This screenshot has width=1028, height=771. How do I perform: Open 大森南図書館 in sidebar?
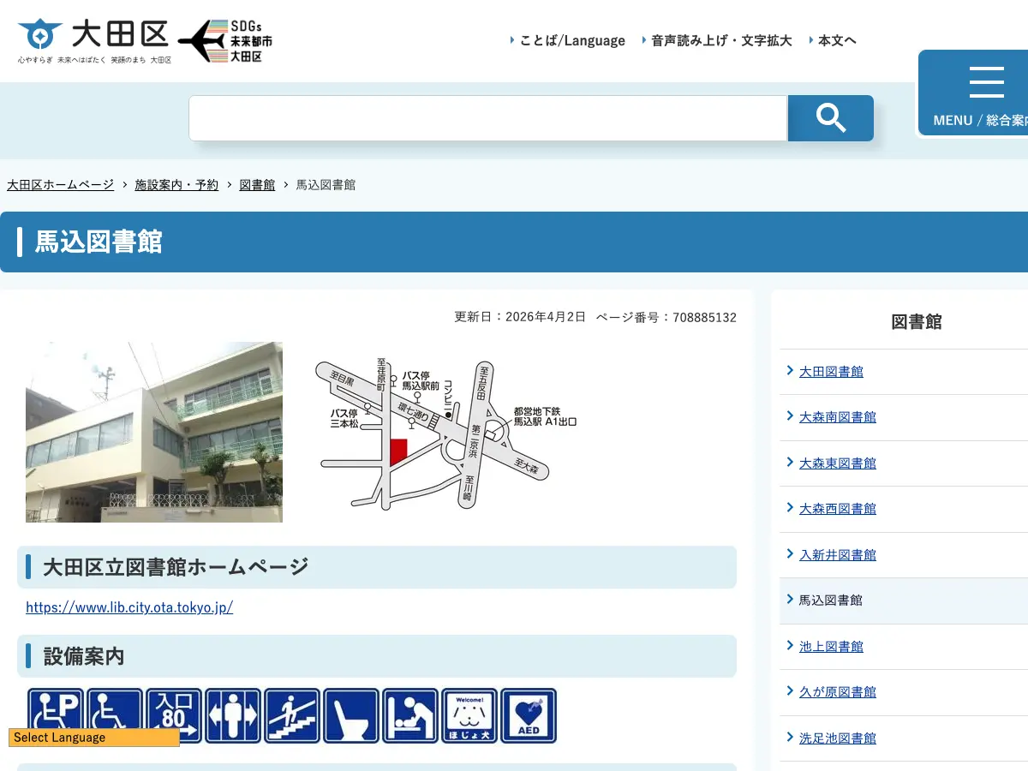838,417
